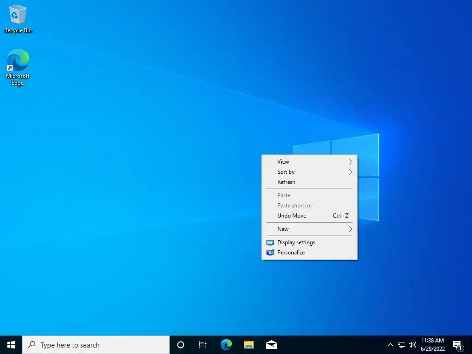Open the Action Center notifications icon
This screenshot has height=354, width=472.
pyautogui.click(x=458, y=345)
